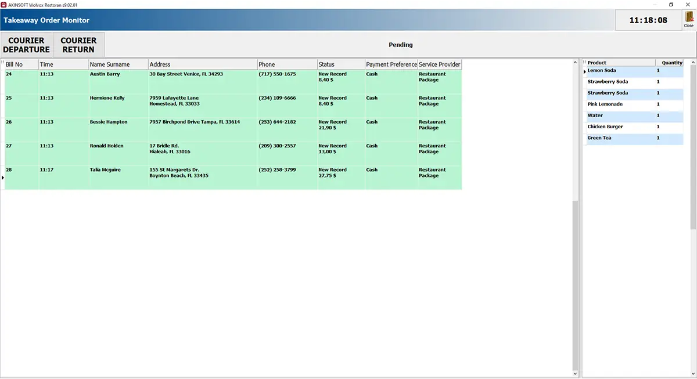
Task: Click phone number (252) 258-3799
Action: point(277,169)
